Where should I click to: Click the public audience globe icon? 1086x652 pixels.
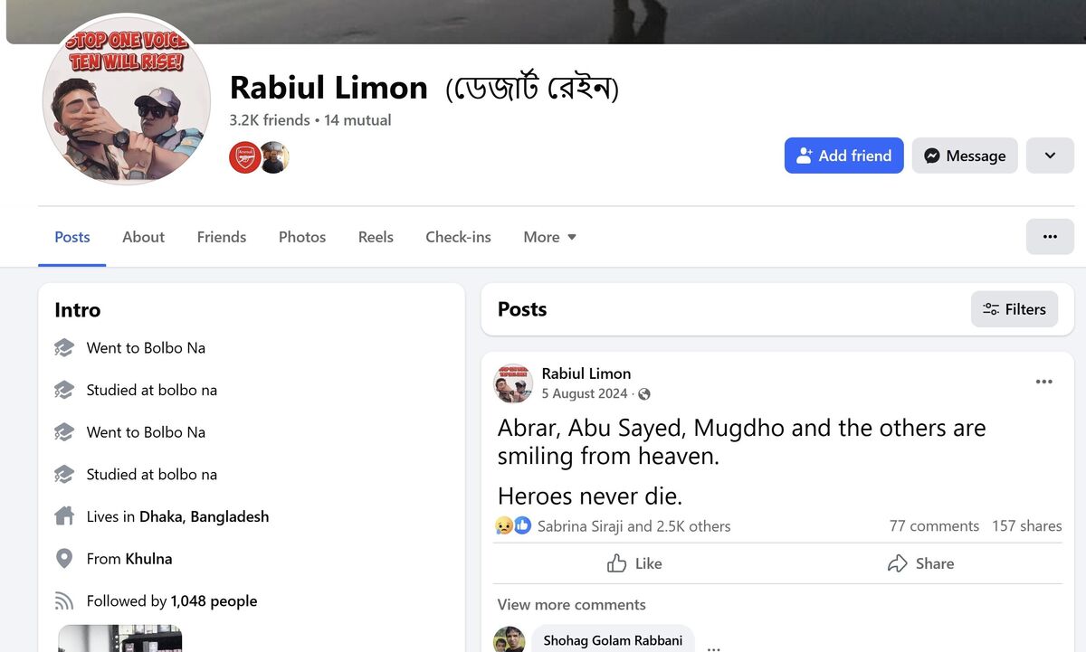pos(643,394)
